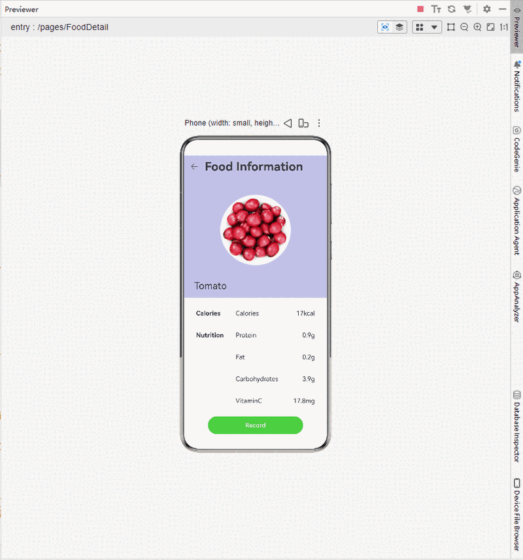The height and width of the screenshot is (560, 523).
Task: Click the font size (Tt) icon
Action: [x=436, y=9]
